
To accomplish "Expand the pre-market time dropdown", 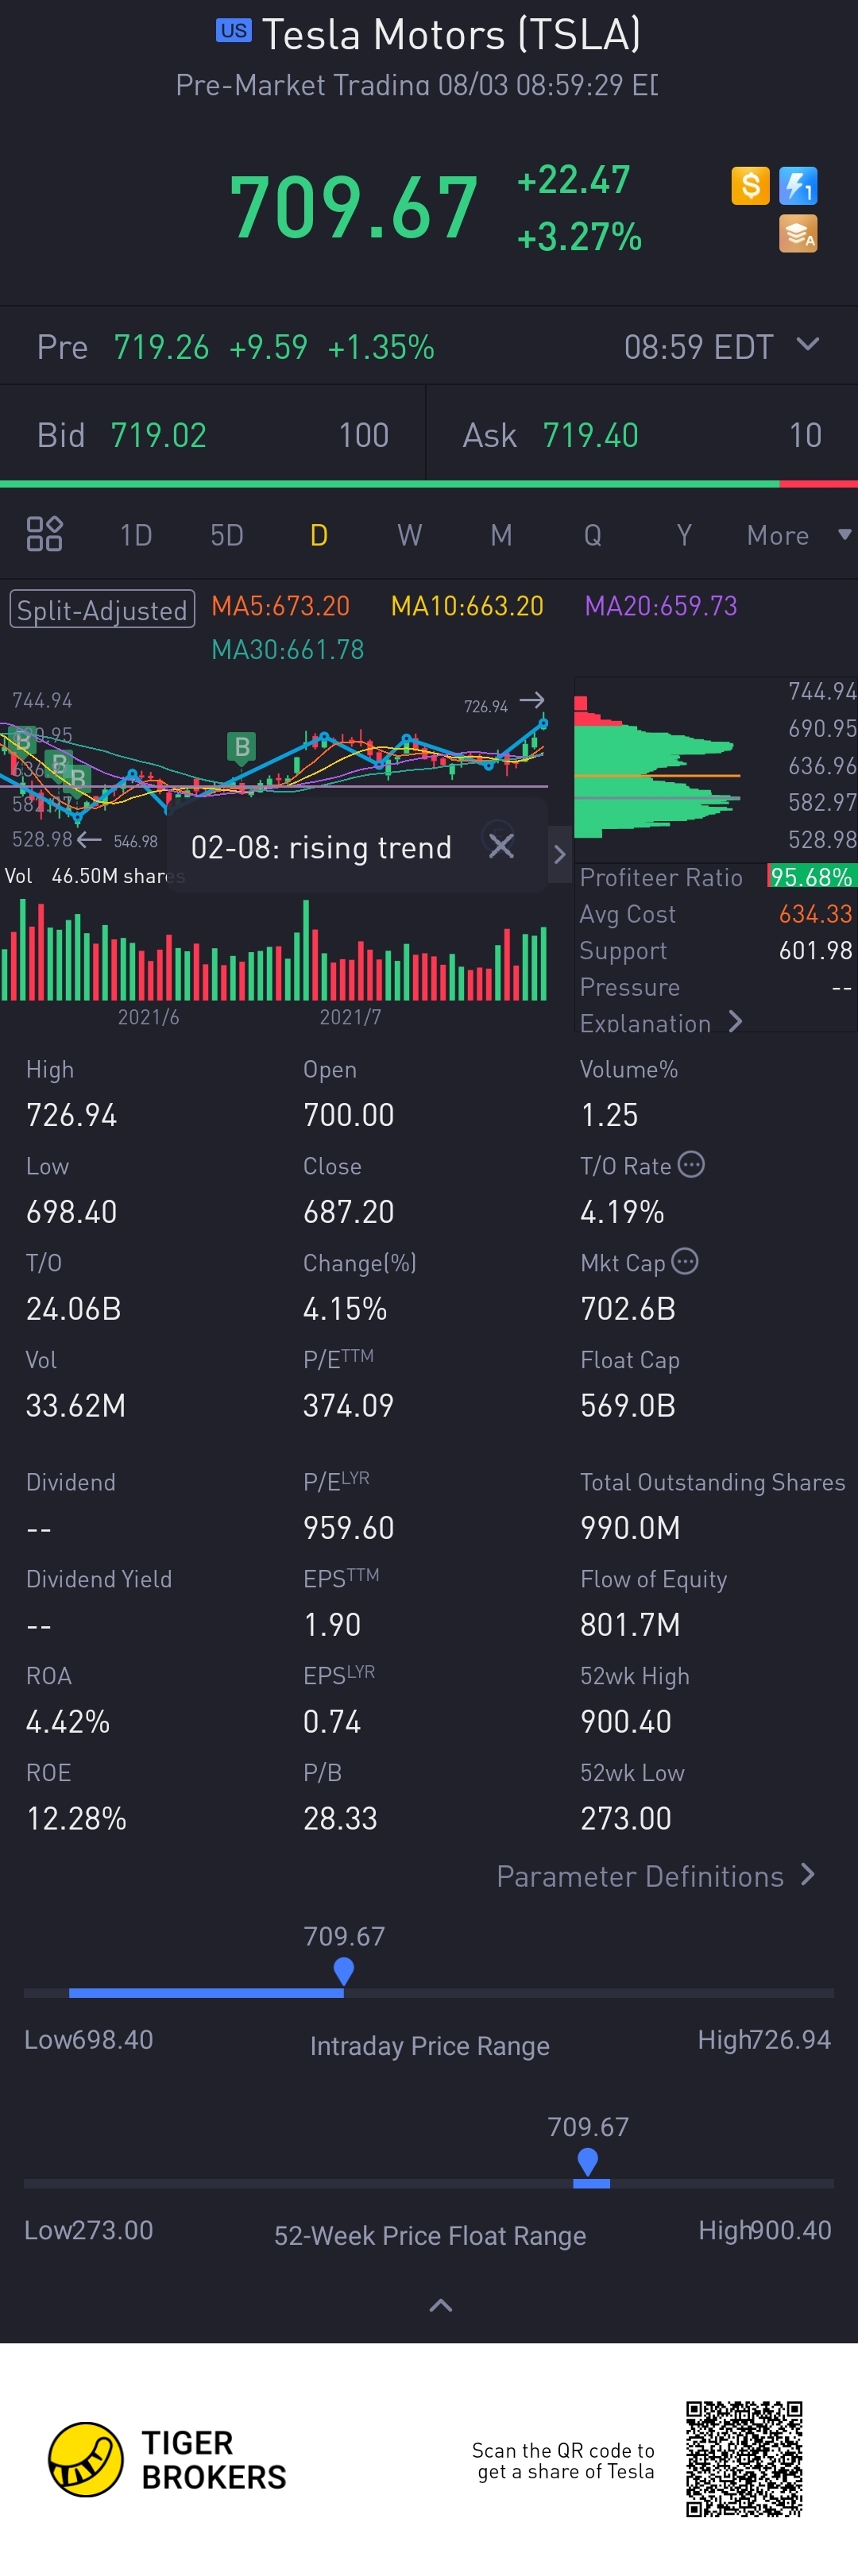I will coord(807,345).
